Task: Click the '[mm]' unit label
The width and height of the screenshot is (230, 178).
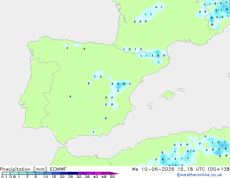Action: tap(40, 169)
